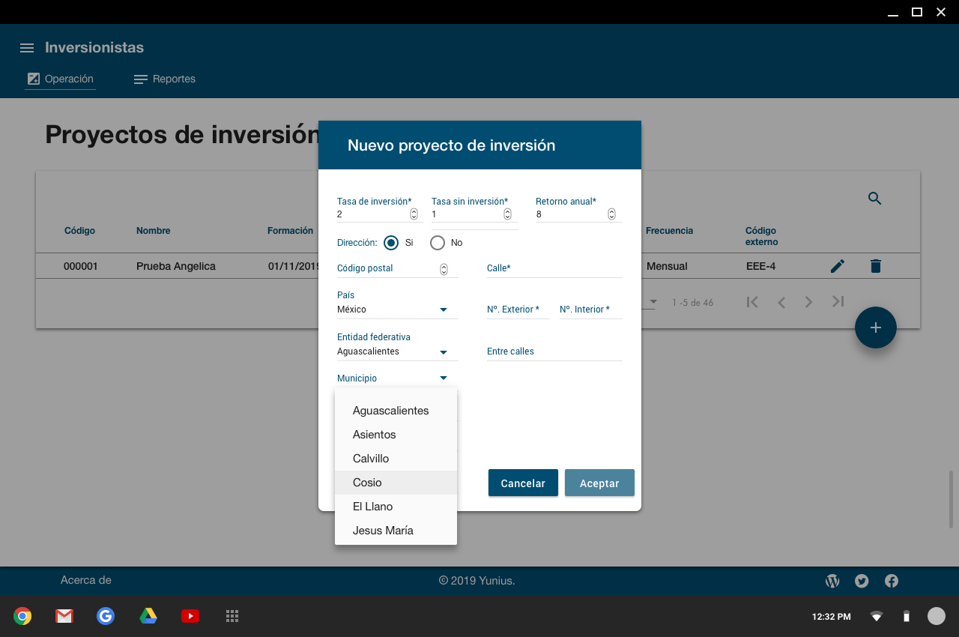This screenshot has width=959, height=637.
Task: Expand the Entidad federativa dropdown
Action: coord(397,351)
